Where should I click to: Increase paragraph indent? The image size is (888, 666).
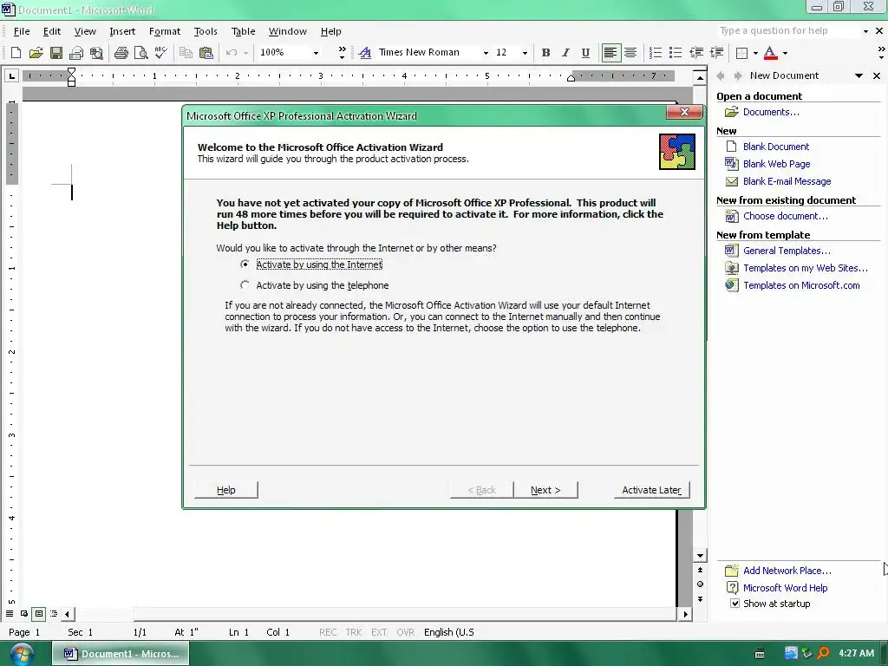pyautogui.click(x=716, y=53)
